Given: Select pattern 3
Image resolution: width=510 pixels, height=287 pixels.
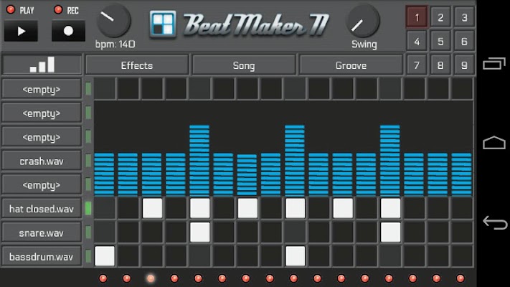Looking at the screenshot, I should (x=464, y=17).
